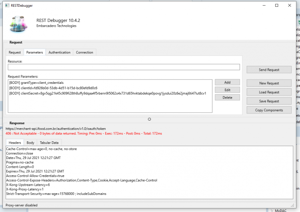Click the red 406 Not Acceptable status line
The height and width of the screenshot is (212, 300).
[x=84, y=133]
